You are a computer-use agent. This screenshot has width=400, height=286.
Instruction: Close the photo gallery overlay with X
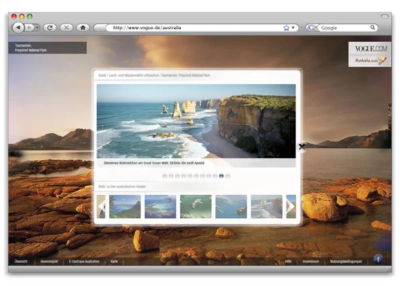(301, 146)
